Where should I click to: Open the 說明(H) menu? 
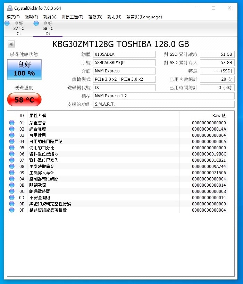114,17
